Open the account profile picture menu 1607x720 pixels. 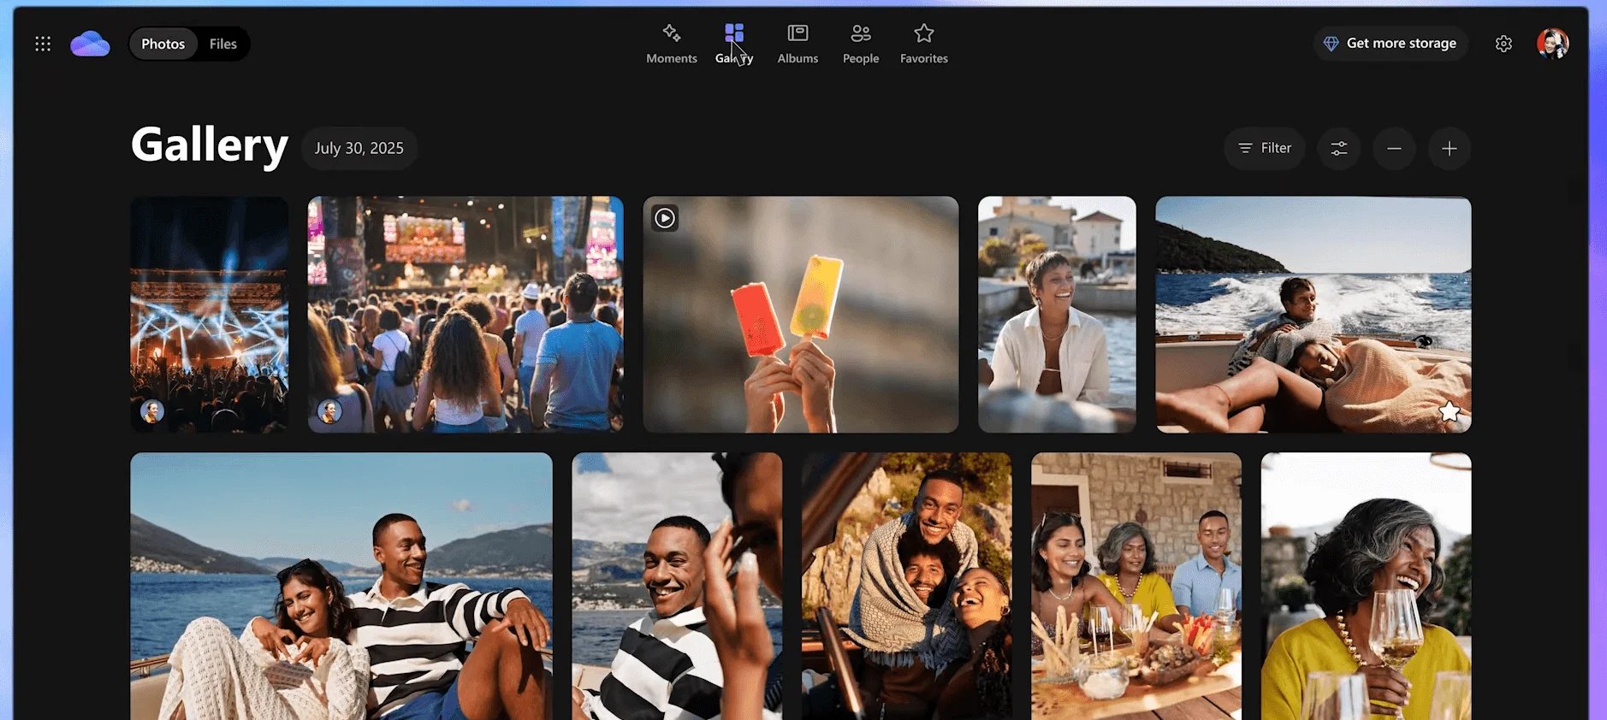pos(1552,44)
